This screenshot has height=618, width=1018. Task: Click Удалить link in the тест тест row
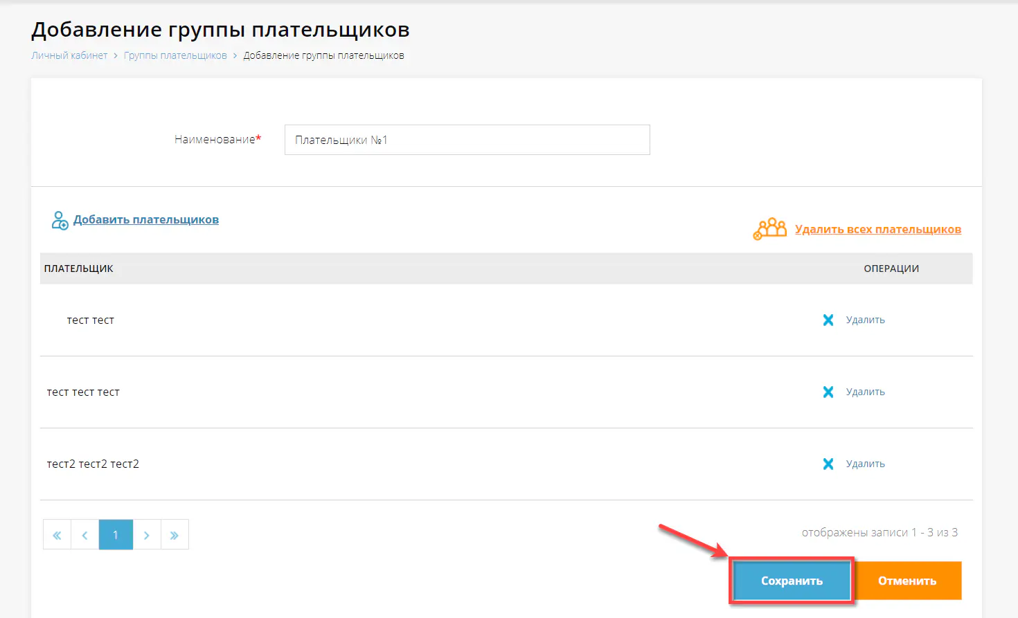coord(866,319)
